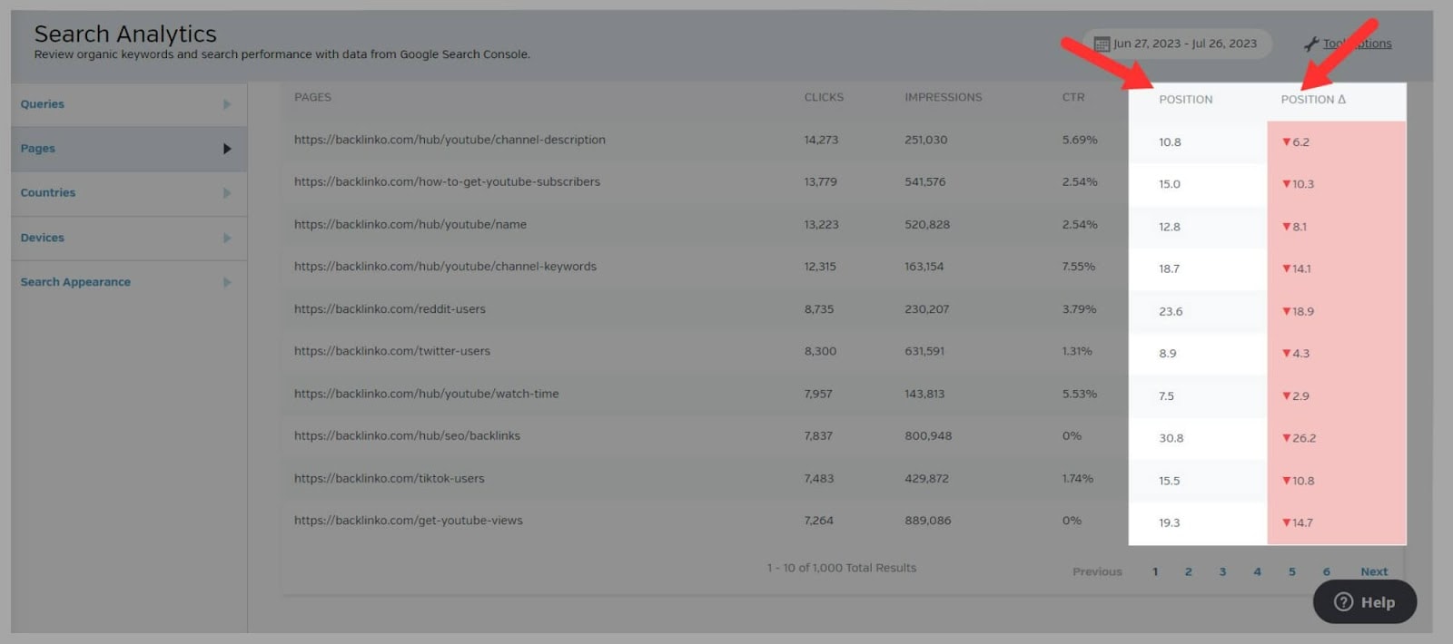Select the Pages sidebar tab
Image resolution: width=1453 pixels, height=644 pixels.
pos(38,149)
